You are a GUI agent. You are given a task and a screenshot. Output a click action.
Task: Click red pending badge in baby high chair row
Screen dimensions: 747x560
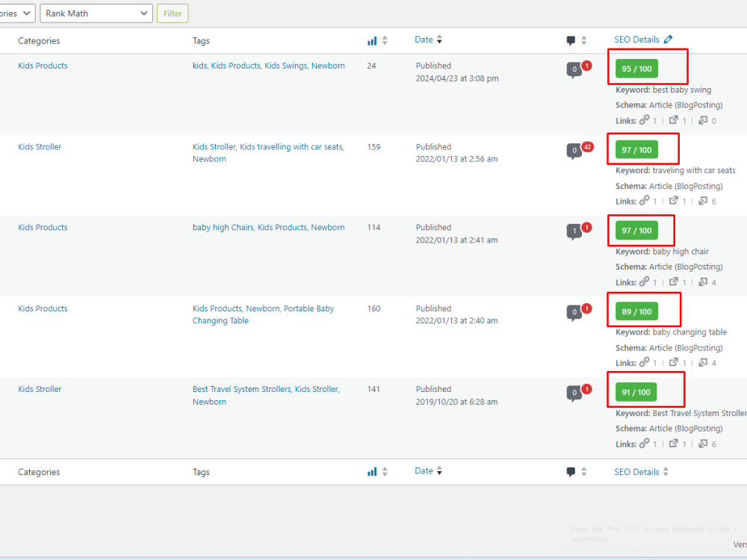pos(587,228)
